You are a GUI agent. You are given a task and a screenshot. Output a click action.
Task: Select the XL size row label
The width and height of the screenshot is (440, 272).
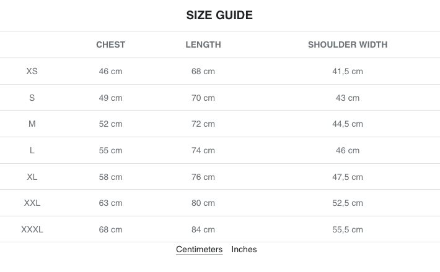pos(32,177)
